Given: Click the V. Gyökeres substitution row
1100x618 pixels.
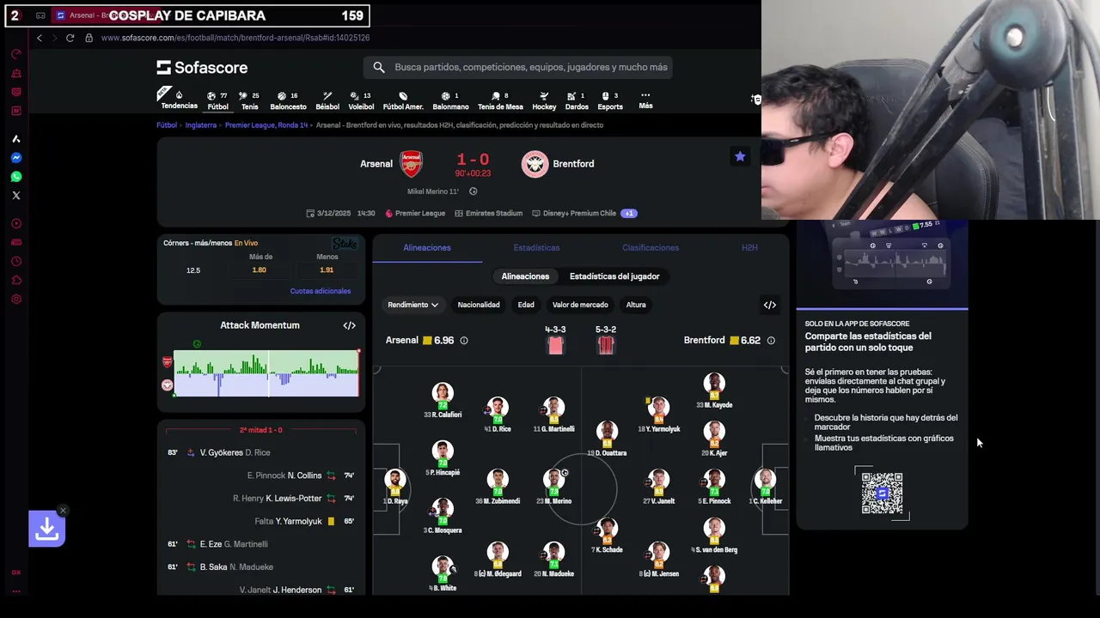Looking at the screenshot, I should click(x=261, y=452).
